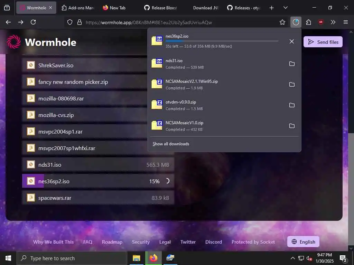Screen dimensions: 354x265
Task: Click file icon of mozilla-cvs.zip
Action: (x=31, y=115)
